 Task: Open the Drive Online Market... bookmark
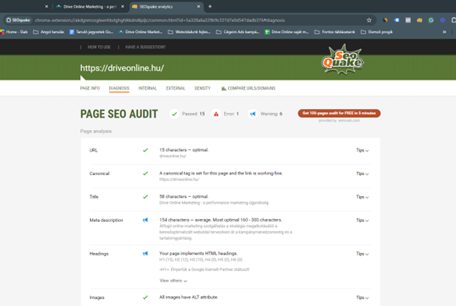pos(140,32)
